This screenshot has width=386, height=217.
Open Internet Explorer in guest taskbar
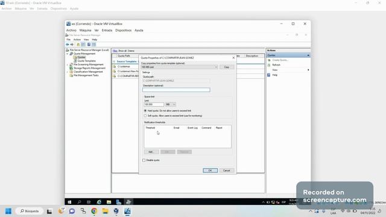pyautogui.click(x=99, y=202)
